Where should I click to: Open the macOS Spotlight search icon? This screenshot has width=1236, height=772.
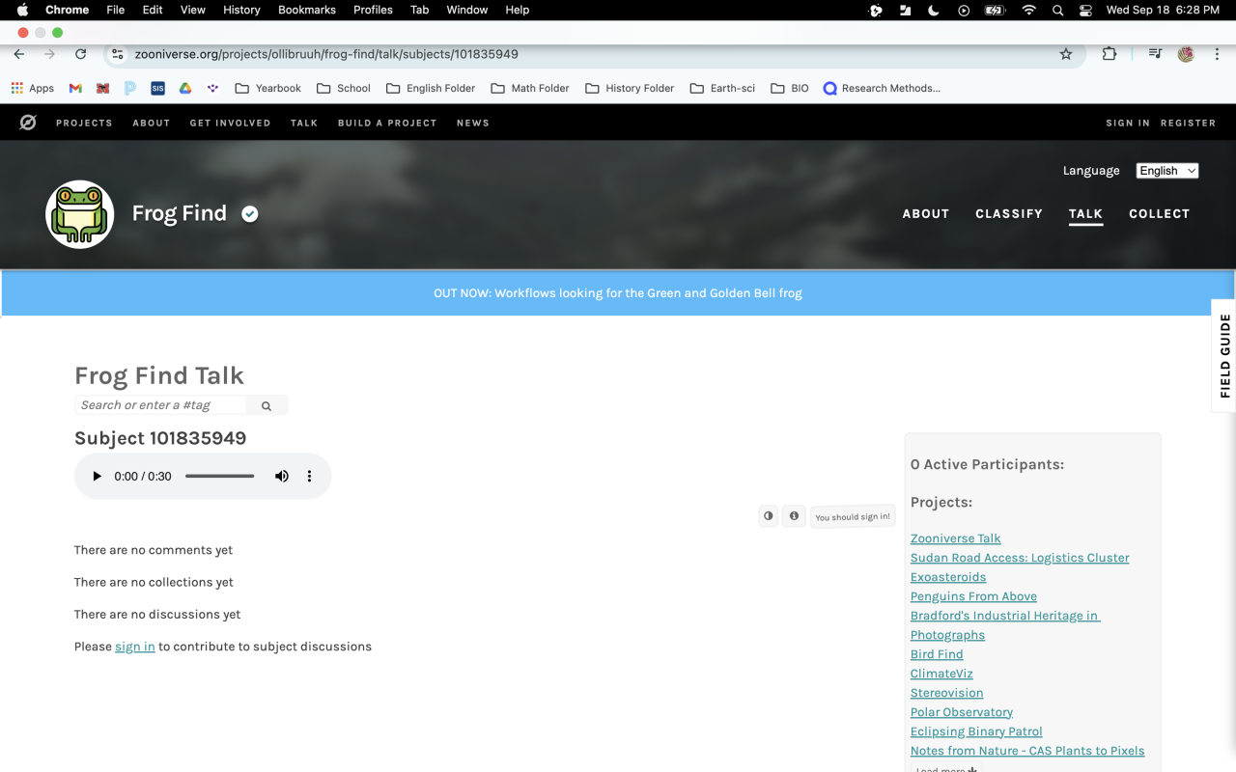[x=1057, y=10]
